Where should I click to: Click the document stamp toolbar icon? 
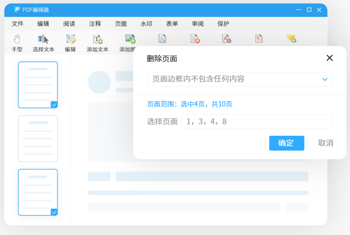259,38
